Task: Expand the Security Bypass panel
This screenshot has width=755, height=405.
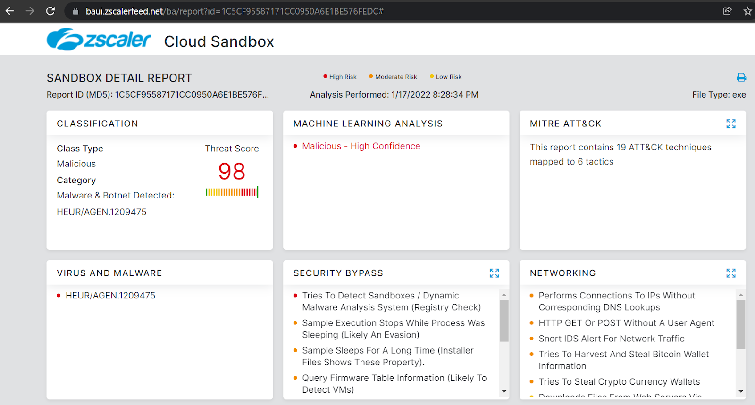Action: pyautogui.click(x=494, y=273)
